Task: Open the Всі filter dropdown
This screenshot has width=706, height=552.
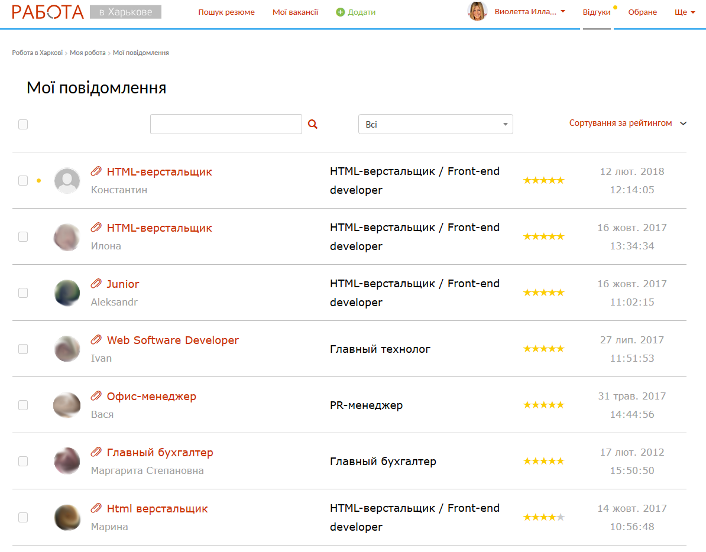Action: pyautogui.click(x=435, y=124)
